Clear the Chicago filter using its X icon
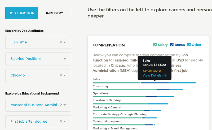212x130 pixels. click(61, 75)
